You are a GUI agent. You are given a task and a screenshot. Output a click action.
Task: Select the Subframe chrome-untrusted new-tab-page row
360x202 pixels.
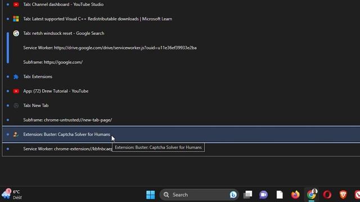[181, 120]
